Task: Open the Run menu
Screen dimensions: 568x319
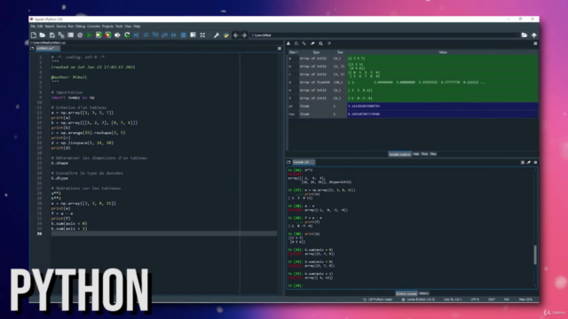Action: [71, 27]
